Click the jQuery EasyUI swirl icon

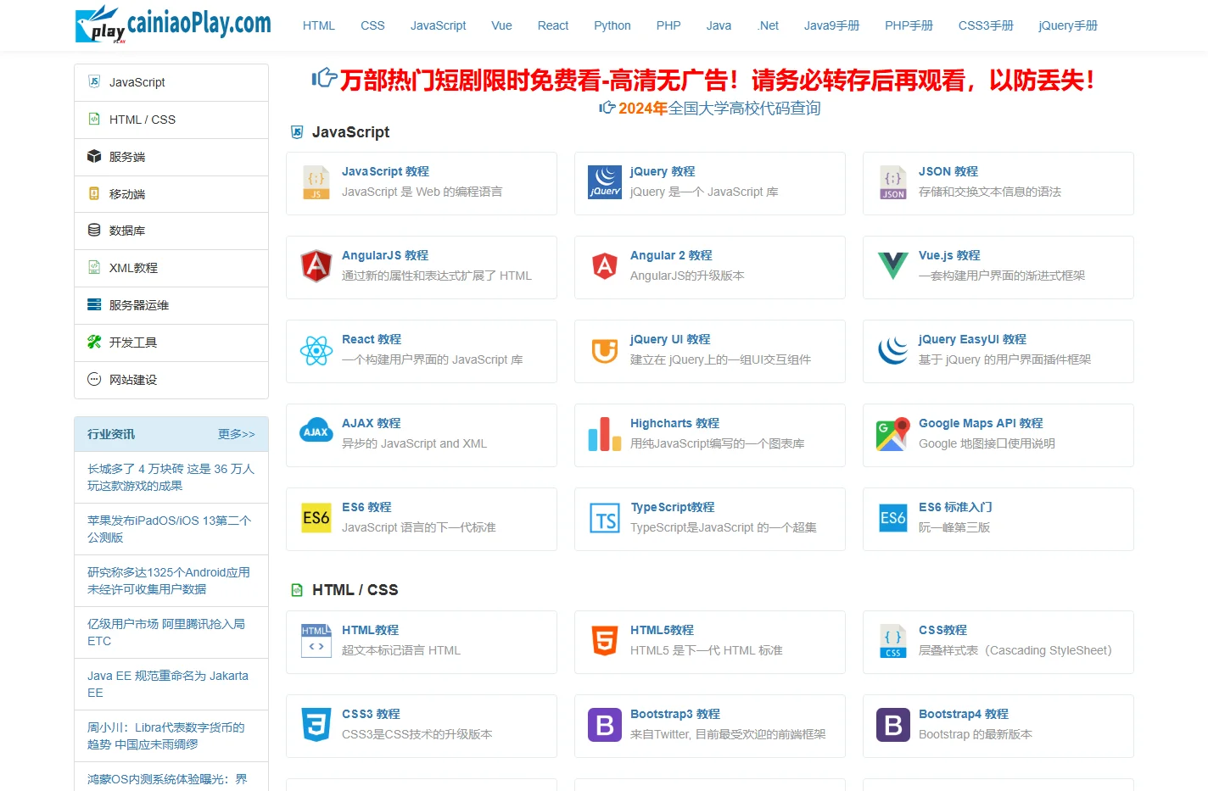tap(893, 350)
